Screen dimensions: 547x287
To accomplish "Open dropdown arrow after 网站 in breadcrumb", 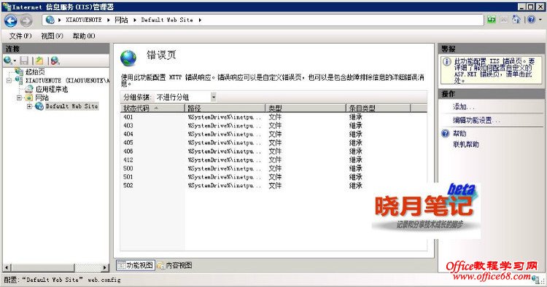I will 135,20.
